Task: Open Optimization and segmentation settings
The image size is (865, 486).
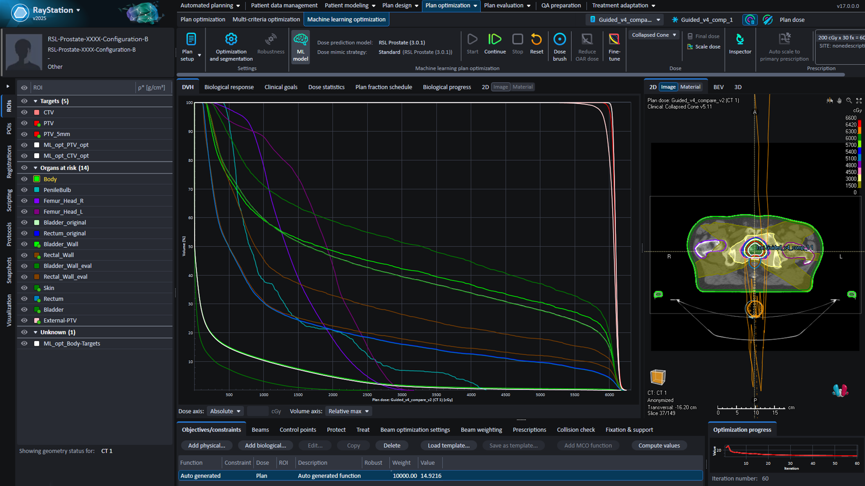Action: point(231,40)
